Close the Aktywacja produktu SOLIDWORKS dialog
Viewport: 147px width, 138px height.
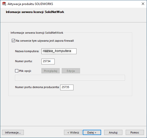pos(143,4)
